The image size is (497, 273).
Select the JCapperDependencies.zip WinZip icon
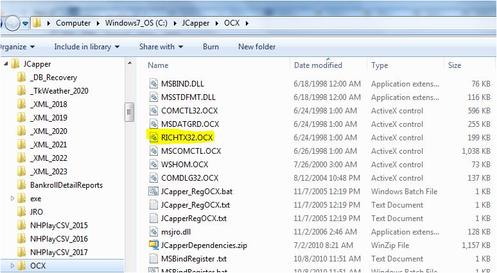(x=154, y=245)
